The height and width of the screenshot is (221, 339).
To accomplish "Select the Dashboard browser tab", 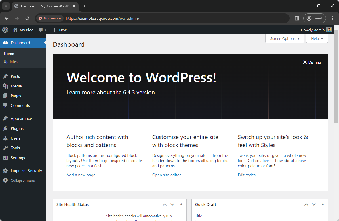I will 44,6.
